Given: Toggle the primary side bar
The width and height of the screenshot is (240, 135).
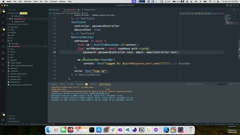Looking at the screenshot, I should (x=228, y=5).
